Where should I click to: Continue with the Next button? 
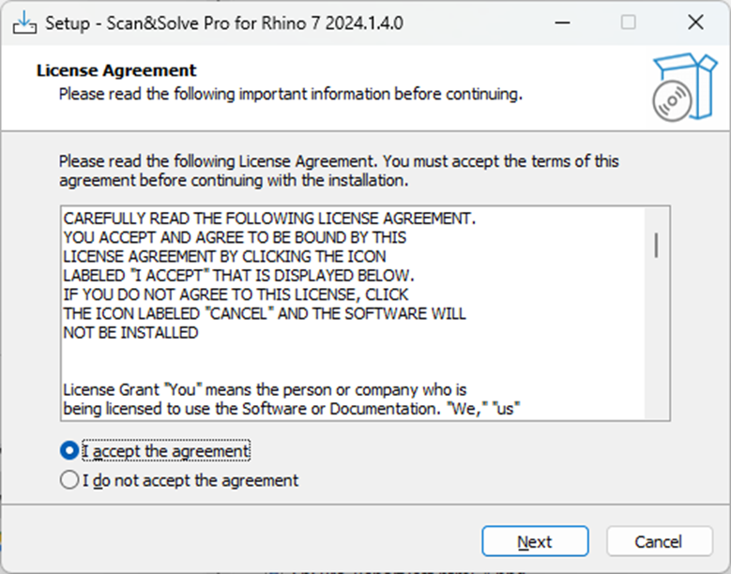[x=535, y=541]
